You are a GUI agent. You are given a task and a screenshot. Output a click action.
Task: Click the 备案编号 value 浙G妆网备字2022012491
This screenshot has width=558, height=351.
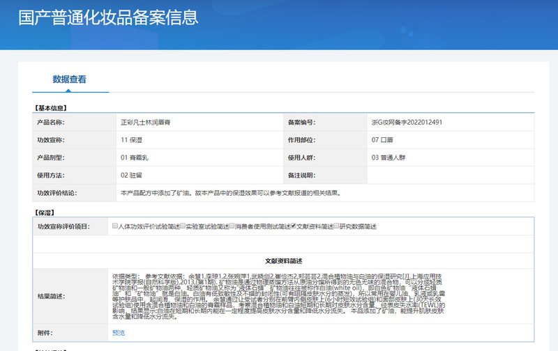pos(407,122)
